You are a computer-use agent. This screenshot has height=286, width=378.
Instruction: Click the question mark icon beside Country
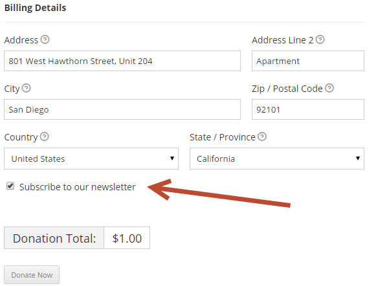click(45, 137)
